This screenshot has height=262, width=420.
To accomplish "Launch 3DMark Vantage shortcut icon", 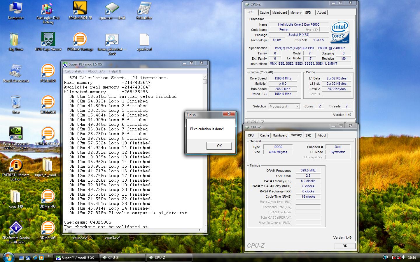I will [x=48, y=136].
